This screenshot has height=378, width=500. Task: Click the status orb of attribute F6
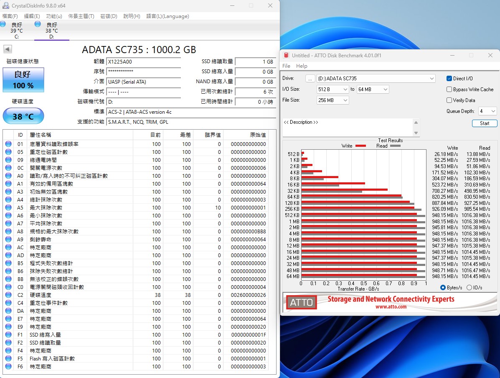coord(8,367)
